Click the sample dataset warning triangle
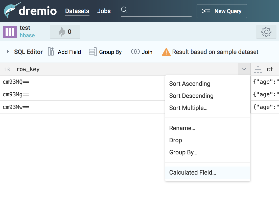Viewport: 279px width, 221px height. click(166, 52)
